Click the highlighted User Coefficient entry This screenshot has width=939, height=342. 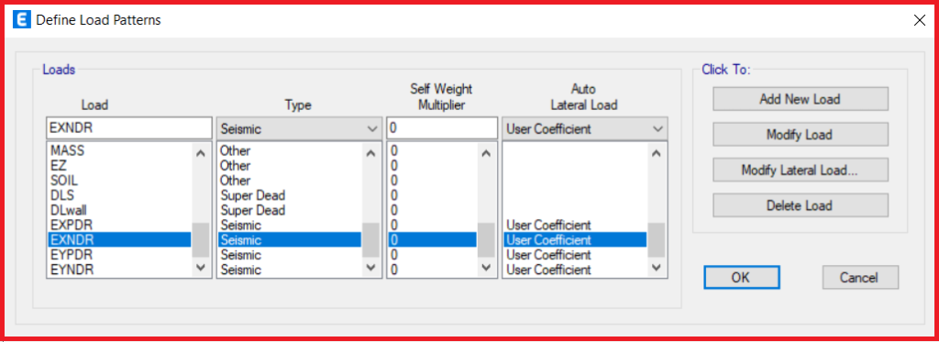tap(575, 240)
